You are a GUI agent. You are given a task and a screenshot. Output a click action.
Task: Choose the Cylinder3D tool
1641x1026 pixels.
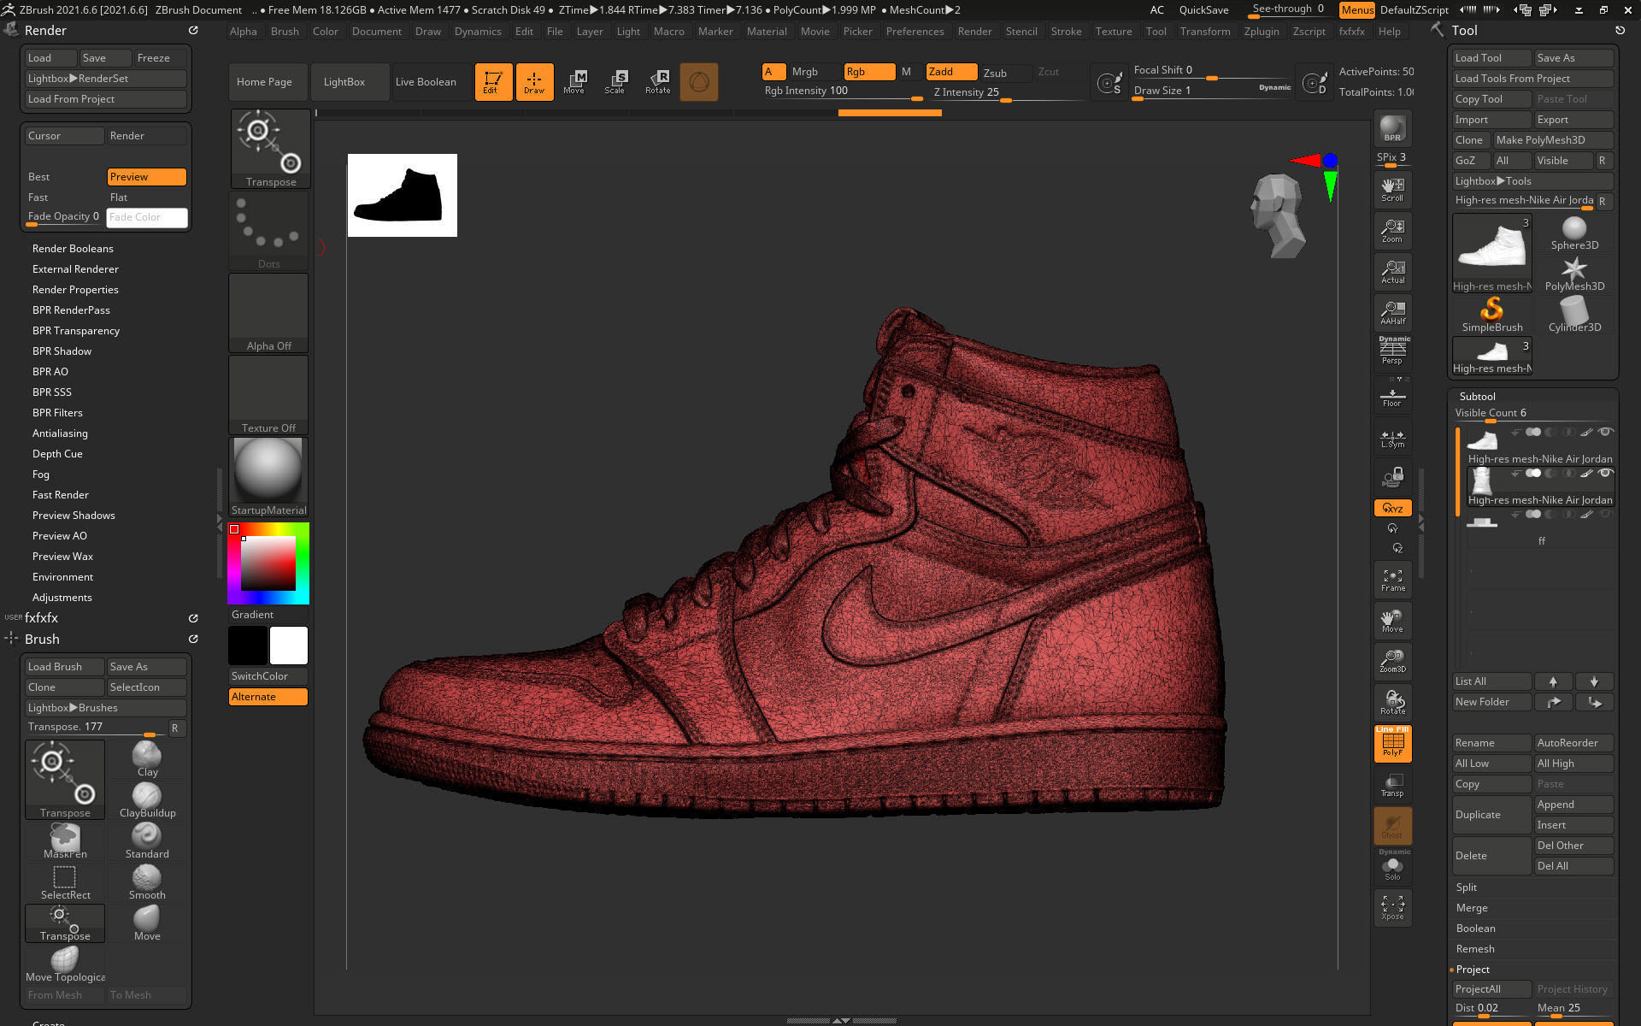coord(1574,315)
